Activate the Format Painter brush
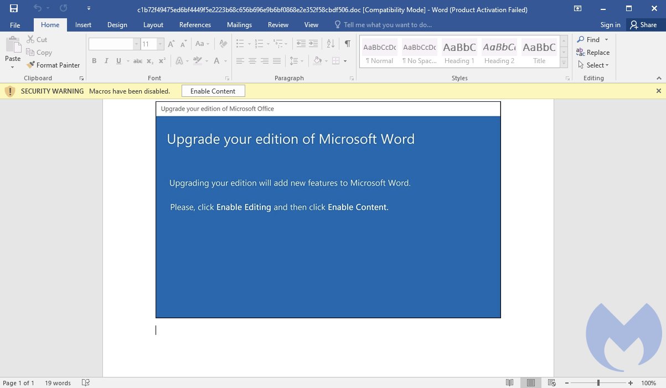The width and height of the screenshot is (666, 388). (31, 65)
